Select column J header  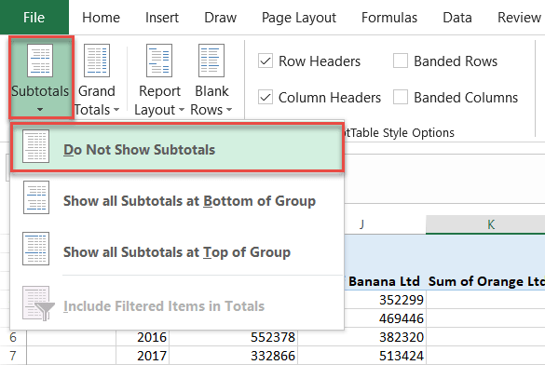[361, 224]
